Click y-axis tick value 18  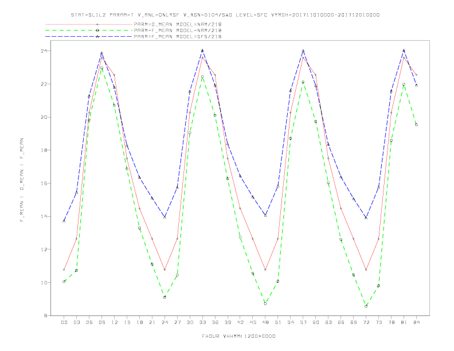point(44,150)
